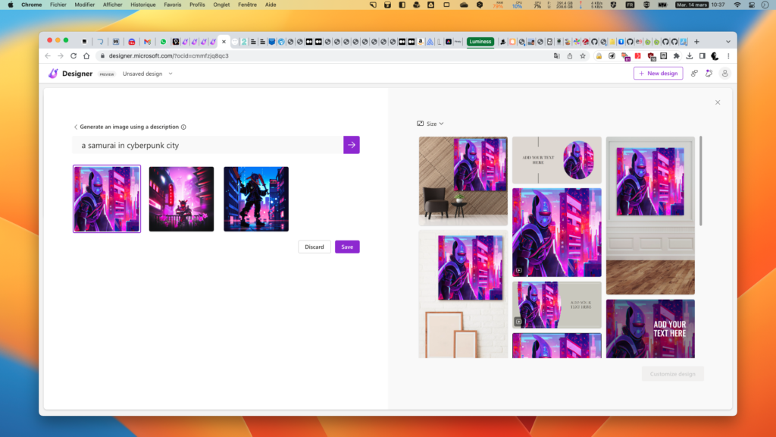Navigate back in Chrome

click(48, 56)
